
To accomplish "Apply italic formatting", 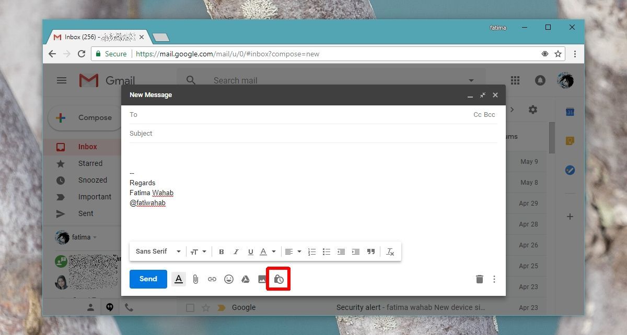I will coord(236,252).
